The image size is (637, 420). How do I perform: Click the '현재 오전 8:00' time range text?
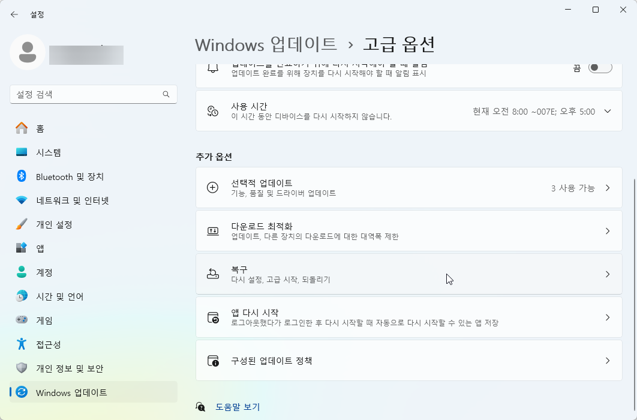tap(534, 111)
